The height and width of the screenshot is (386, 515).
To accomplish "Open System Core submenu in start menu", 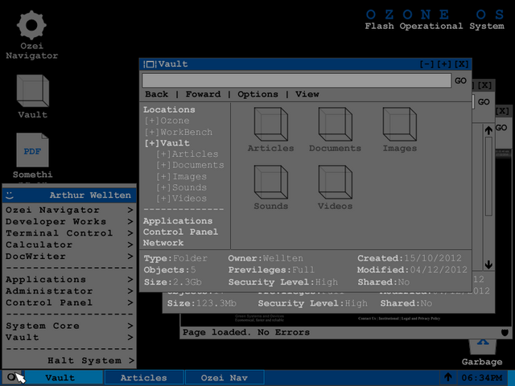I will [x=69, y=326].
